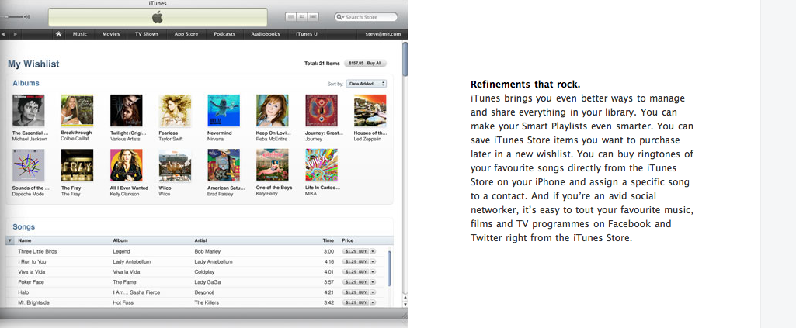796x328 pixels.
Task: Click in the Search Store field
Action: point(366,17)
